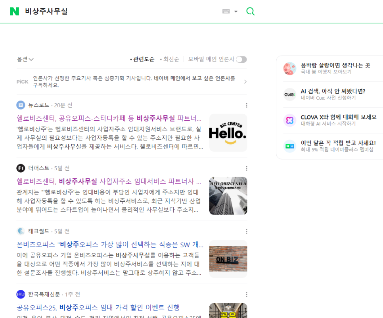Open more menu for 뉴스로드 article
This screenshot has height=318, width=383.
[x=247, y=105]
